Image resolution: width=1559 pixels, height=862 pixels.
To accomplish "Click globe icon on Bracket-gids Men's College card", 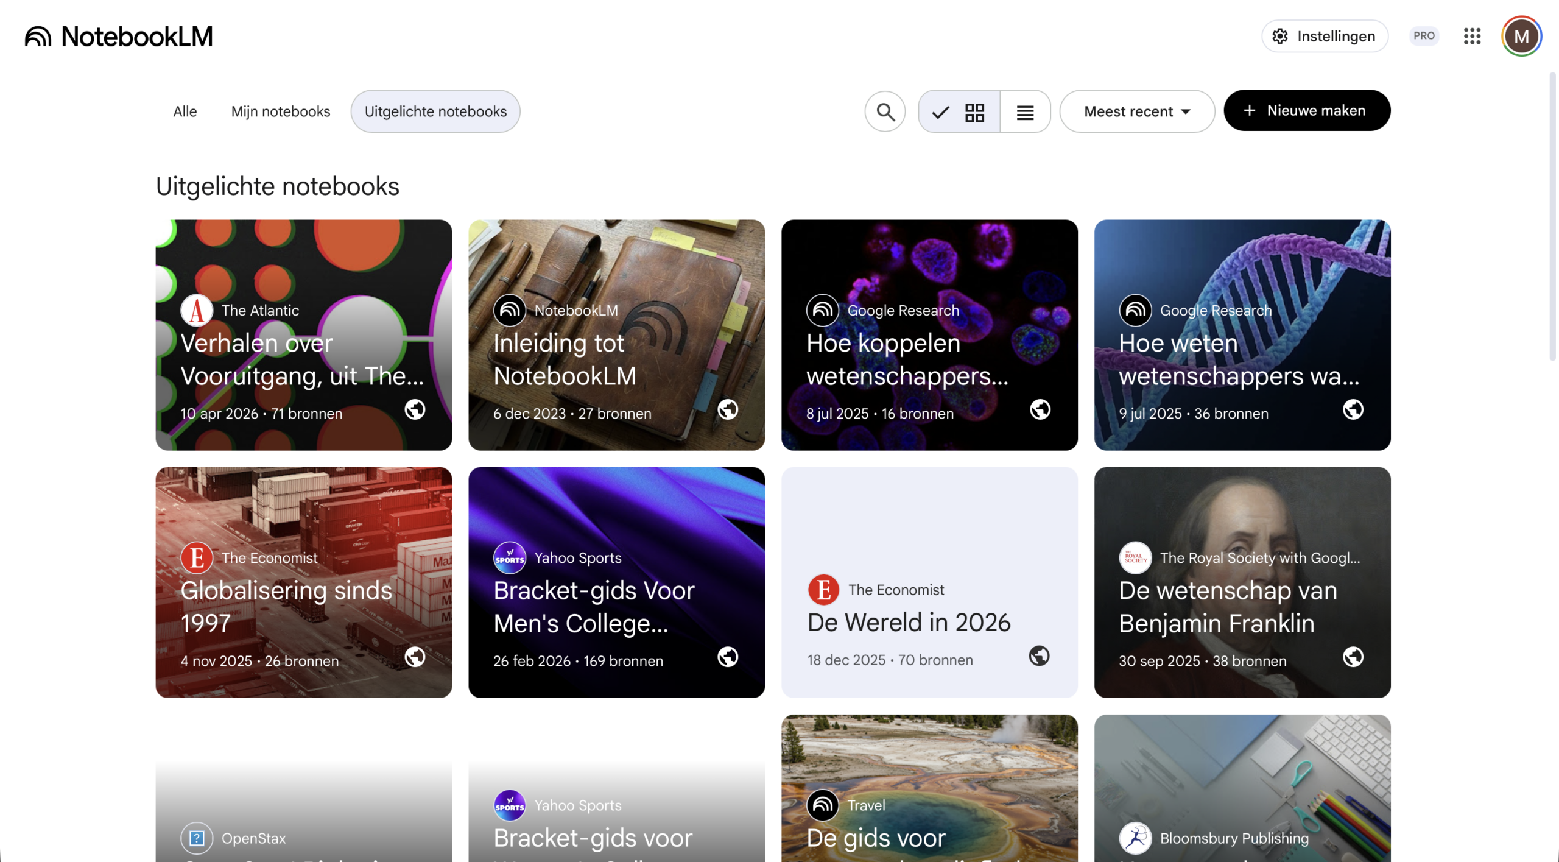I will [728, 657].
